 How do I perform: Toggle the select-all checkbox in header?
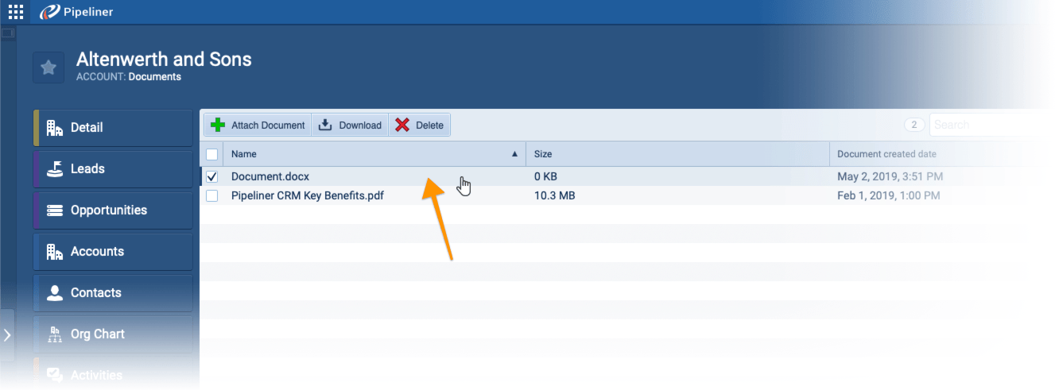pos(212,154)
